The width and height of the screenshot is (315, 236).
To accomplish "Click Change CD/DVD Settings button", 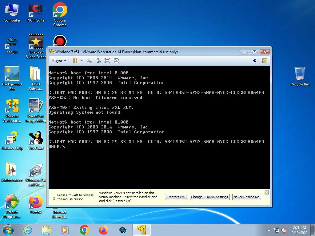I will [x=209, y=197].
